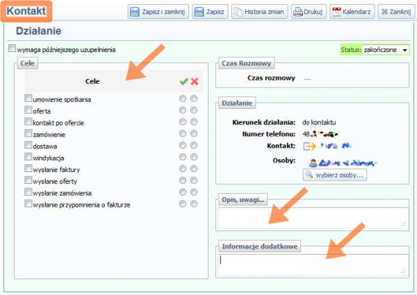Click the Zamknij button with red X

(395, 12)
